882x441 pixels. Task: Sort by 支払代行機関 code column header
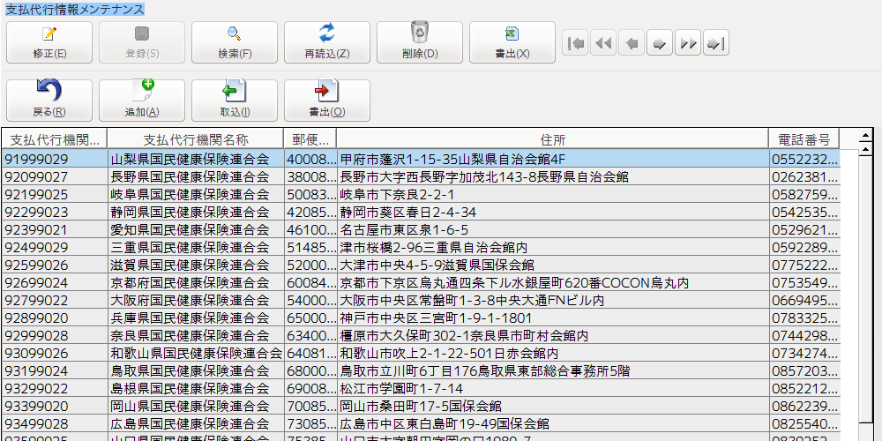55,139
